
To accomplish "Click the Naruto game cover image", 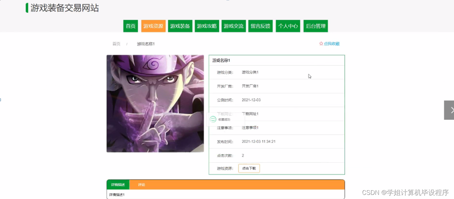I will pos(155,104).
